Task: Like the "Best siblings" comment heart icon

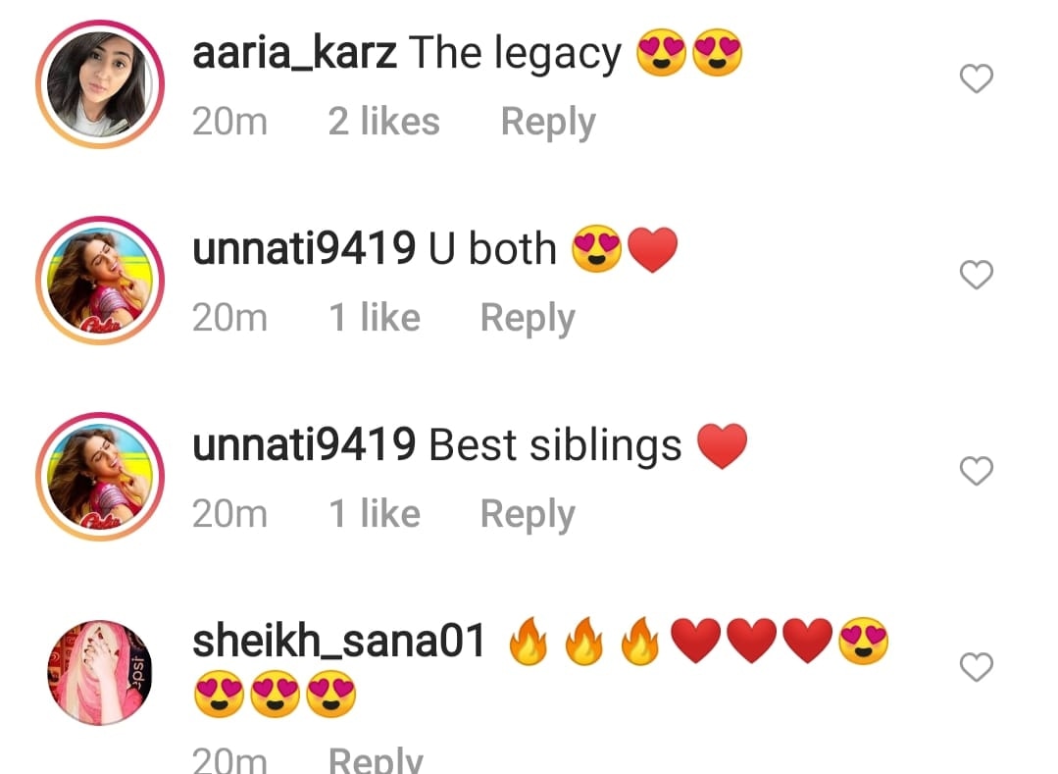Action: (977, 471)
